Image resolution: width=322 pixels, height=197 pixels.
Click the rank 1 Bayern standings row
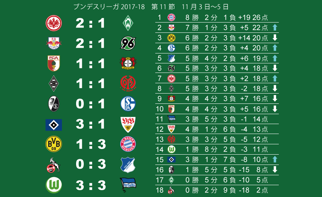(217, 18)
